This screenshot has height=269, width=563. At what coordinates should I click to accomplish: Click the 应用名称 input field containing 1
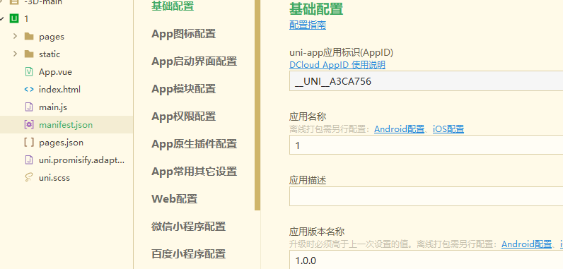point(426,145)
